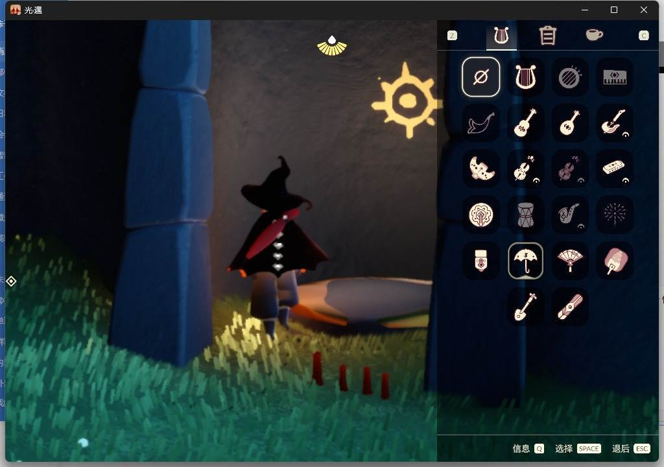664x467 pixels.
Task: Equip the ocarina instrument
Action: pyautogui.click(x=480, y=168)
